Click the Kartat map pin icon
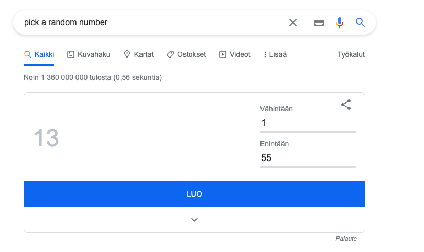 [x=127, y=54]
